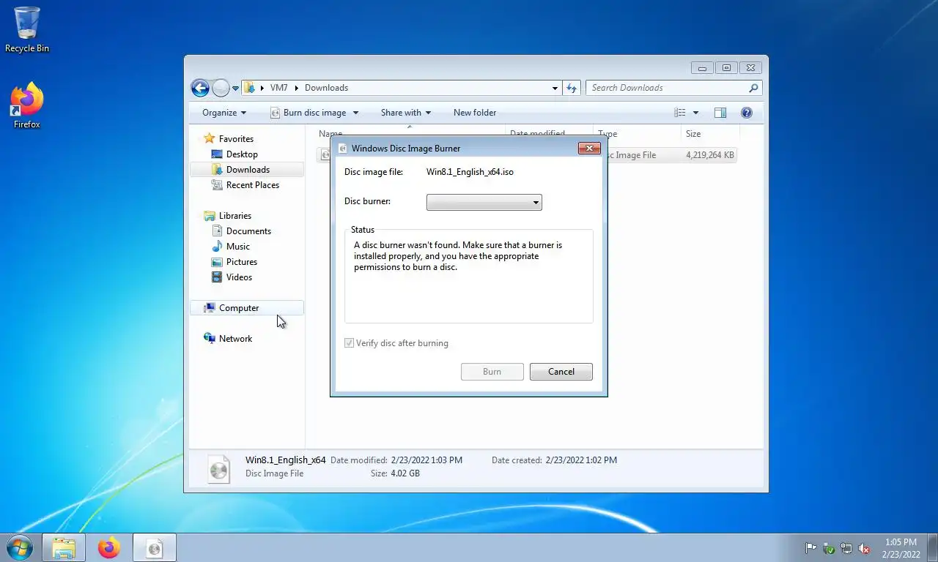The height and width of the screenshot is (562, 938).
Task: Sort files by the Type column
Action: 636,134
